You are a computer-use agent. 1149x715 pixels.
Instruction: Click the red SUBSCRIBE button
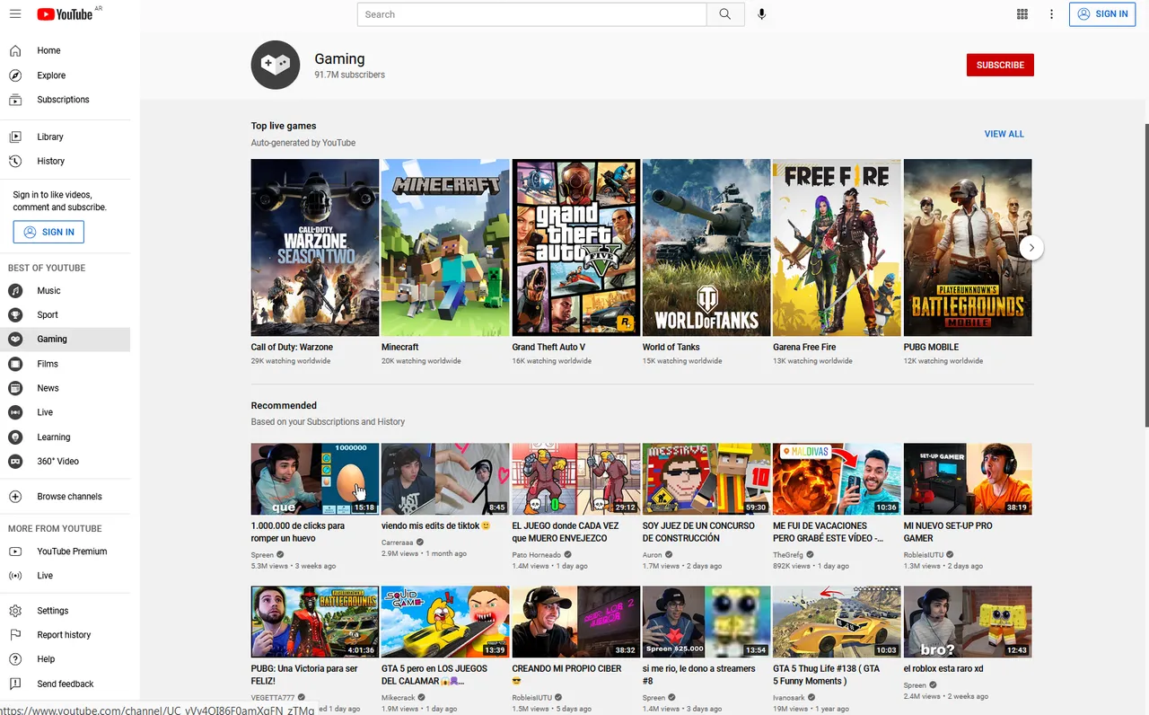point(1000,65)
